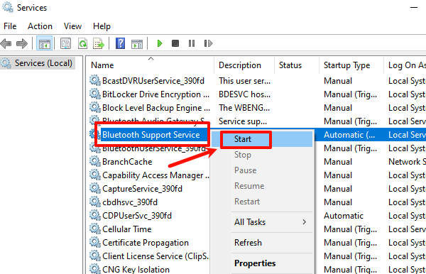Click the gear icon beside CNG Key Isolation

click(x=95, y=269)
